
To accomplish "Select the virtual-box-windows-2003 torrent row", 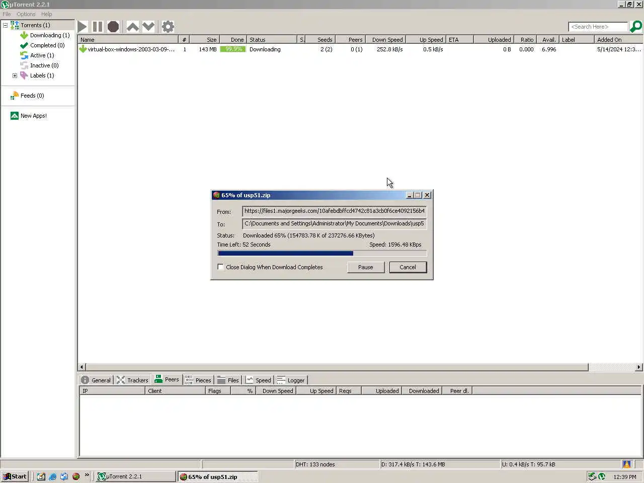I will coord(360,49).
